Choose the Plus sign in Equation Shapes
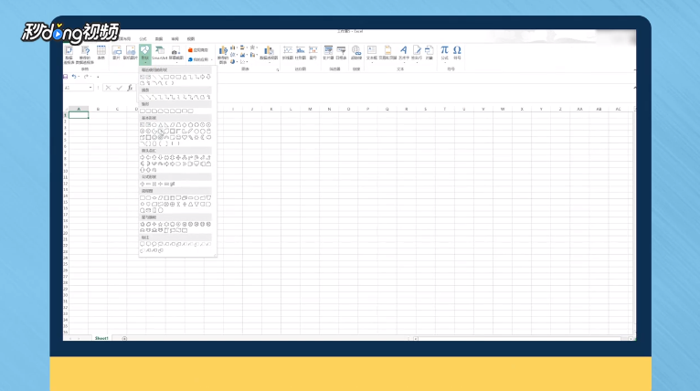700x391 pixels. click(142, 184)
